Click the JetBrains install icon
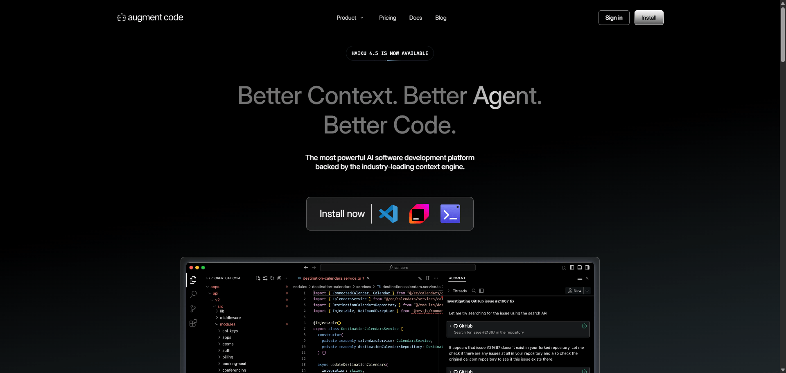Image resolution: width=786 pixels, height=373 pixels. pos(419,214)
